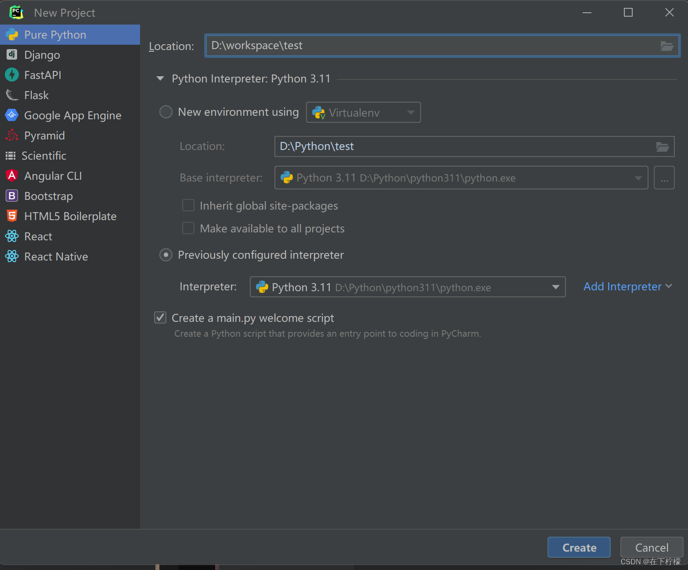The image size is (688, 570).
Task: Click the Python Interpreter: Python 3.11 header
Action: tap(251, 78)
